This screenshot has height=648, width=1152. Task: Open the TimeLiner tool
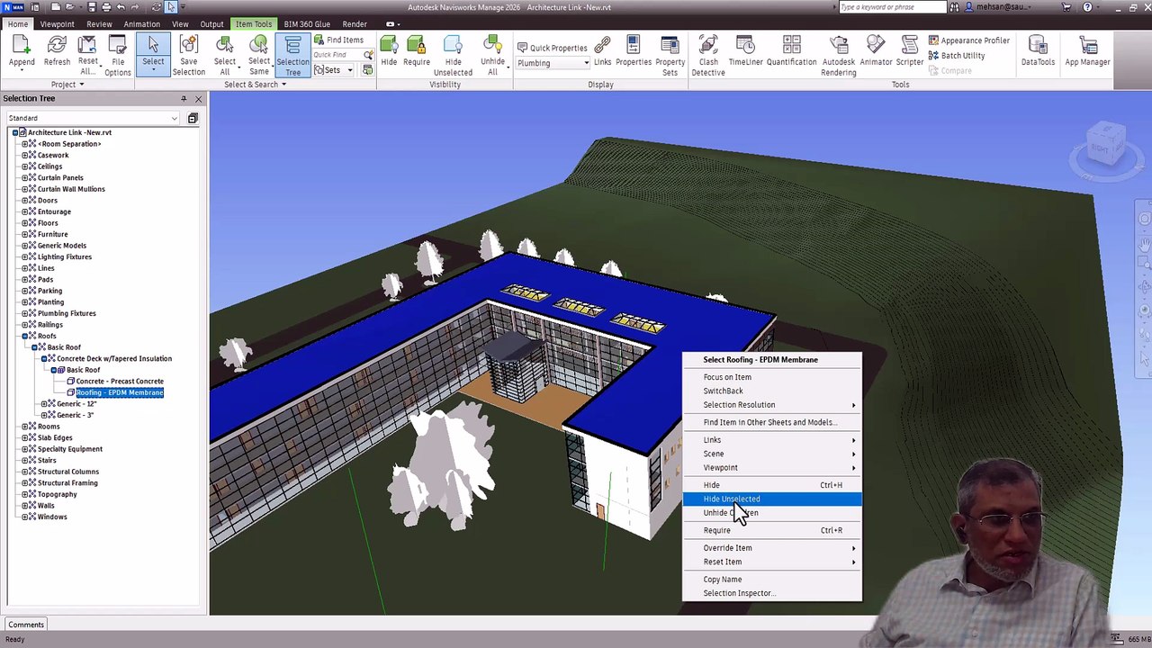tap(745, 51)
